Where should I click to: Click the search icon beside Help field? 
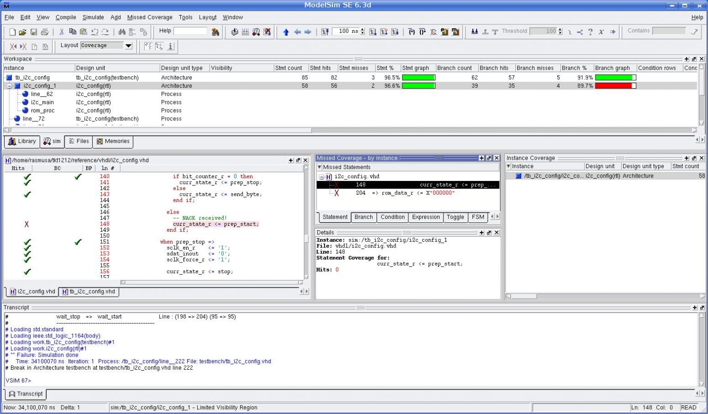[x=215, y=32]
